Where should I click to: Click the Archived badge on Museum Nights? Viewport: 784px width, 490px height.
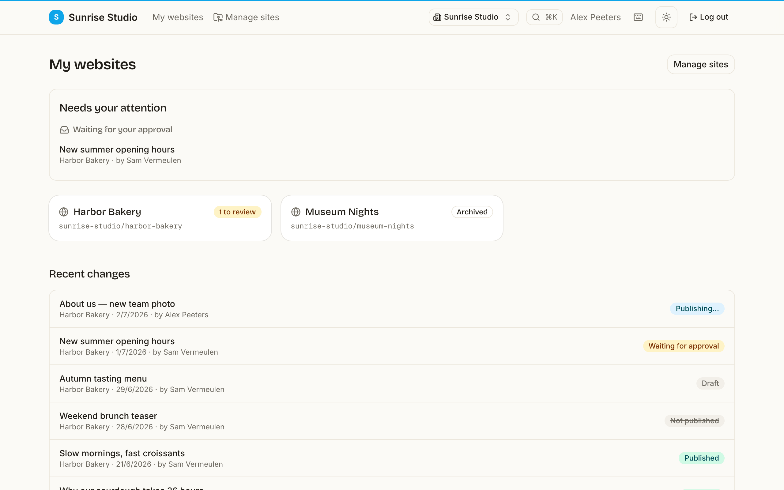tap(472, 212)
